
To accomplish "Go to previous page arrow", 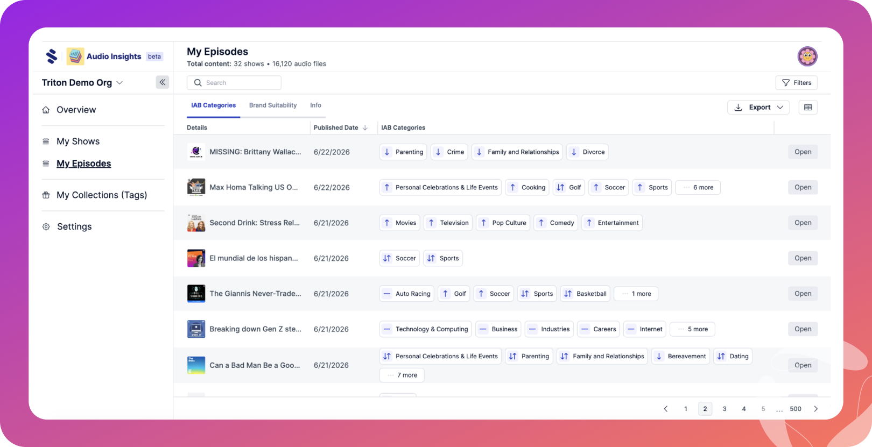I will tap(666, 409).
